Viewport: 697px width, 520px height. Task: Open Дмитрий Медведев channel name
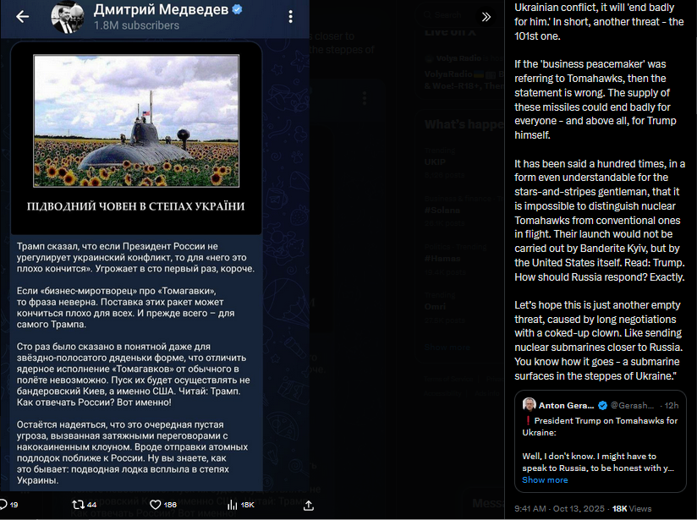click(161, 9)
